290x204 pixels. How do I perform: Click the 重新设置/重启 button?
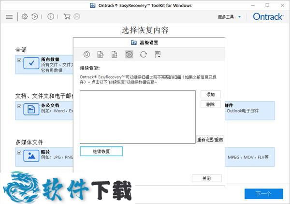210,139
